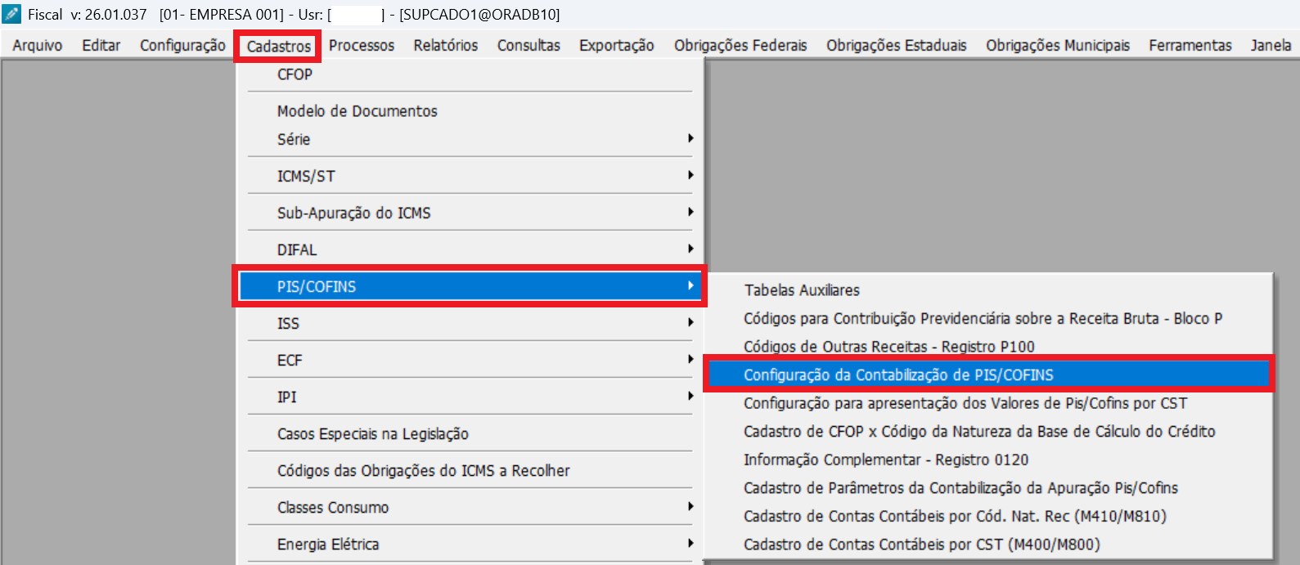Open the Janela menu
Image resolution: width=1300 pixels, height=565 pixels.
1271,45
